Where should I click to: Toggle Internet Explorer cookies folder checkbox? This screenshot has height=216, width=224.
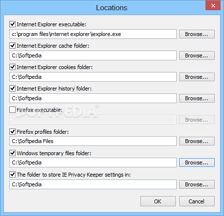pos(13,67)
